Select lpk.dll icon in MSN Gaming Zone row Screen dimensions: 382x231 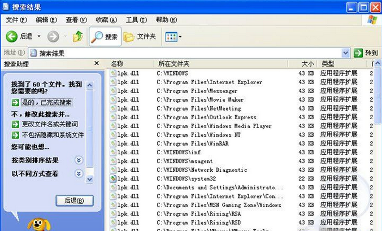click(113, 204)
